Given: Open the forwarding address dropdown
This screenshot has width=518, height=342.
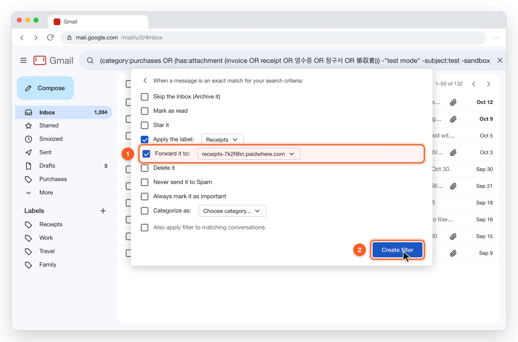Looking at the screenshot, I should tap(248, 154).
